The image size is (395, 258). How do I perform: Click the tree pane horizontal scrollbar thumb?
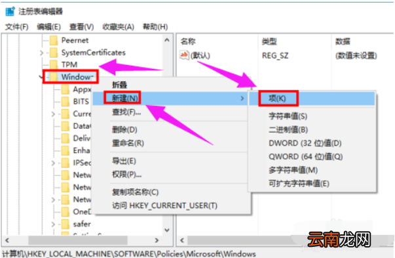point(78,240)
